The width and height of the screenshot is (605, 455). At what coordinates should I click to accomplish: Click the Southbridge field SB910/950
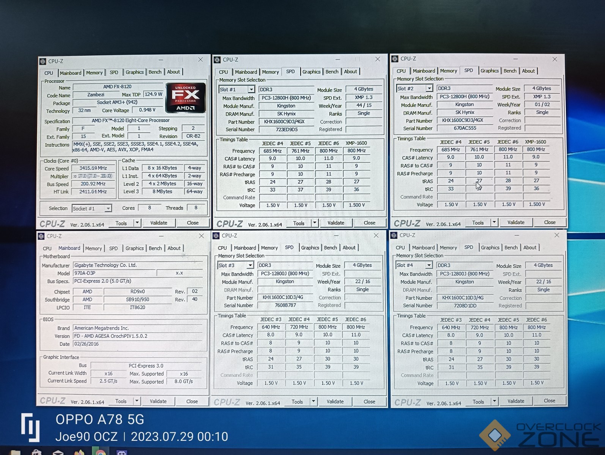(137, 300)
